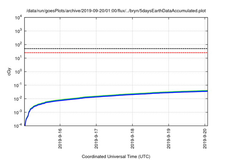Click the red dashed threshold line
The height and width of the screenshot is (160, 229).
[x=116, y=52]
